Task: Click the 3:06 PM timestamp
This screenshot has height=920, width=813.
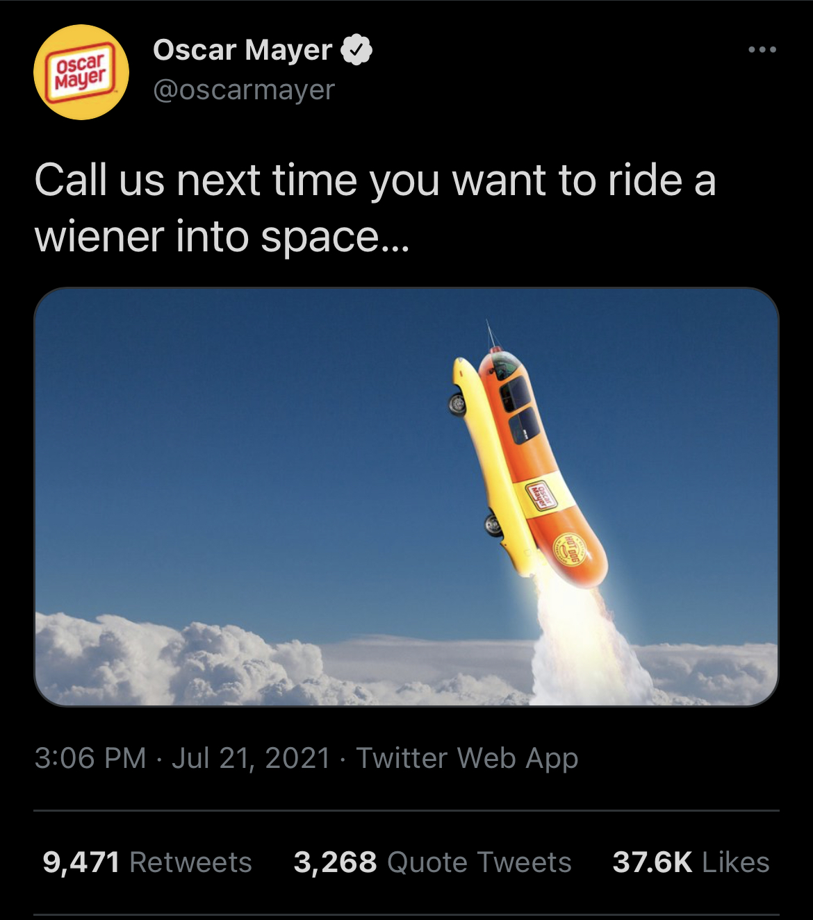Action: click(90, 758)
